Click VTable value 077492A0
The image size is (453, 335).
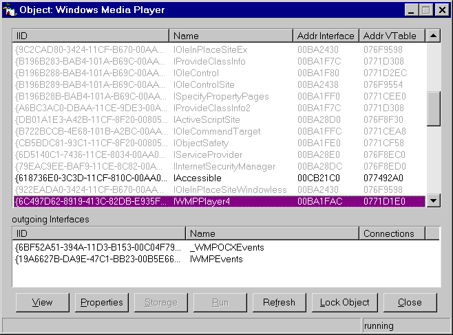[x=383, y=178]
